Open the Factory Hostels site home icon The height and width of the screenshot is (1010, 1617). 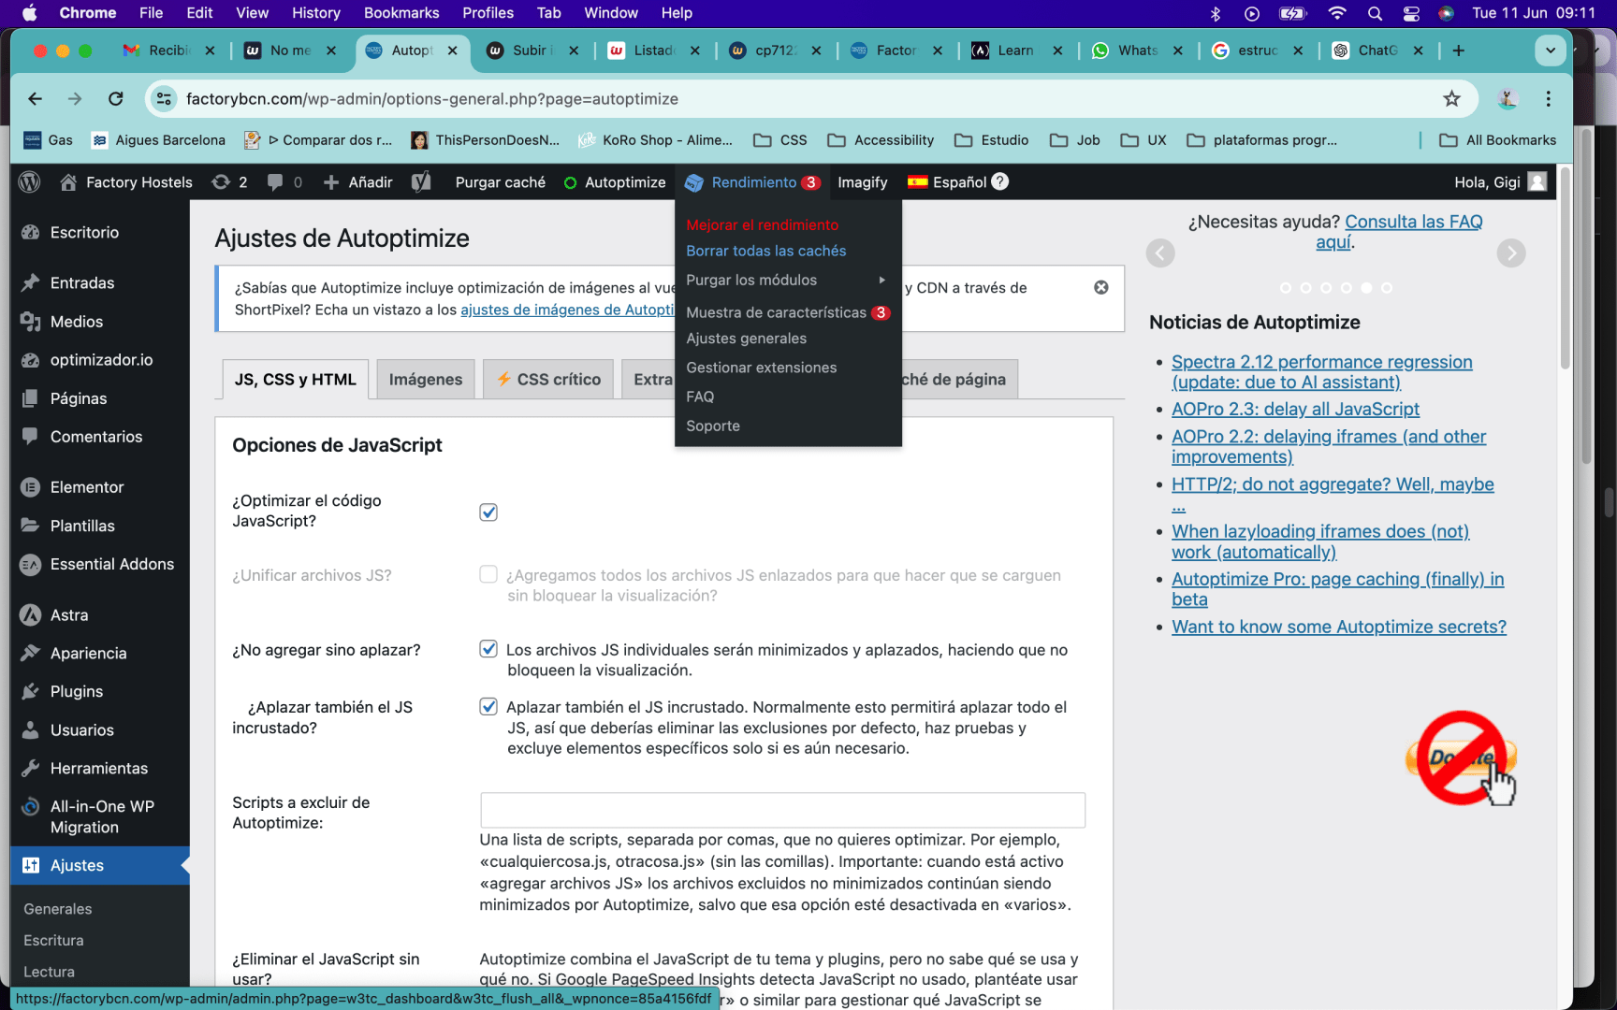68,182
